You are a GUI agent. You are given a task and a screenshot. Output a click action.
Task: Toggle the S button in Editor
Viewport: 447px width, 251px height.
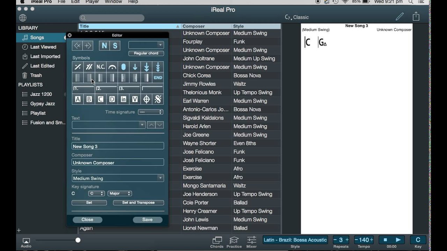click(115, 46)
